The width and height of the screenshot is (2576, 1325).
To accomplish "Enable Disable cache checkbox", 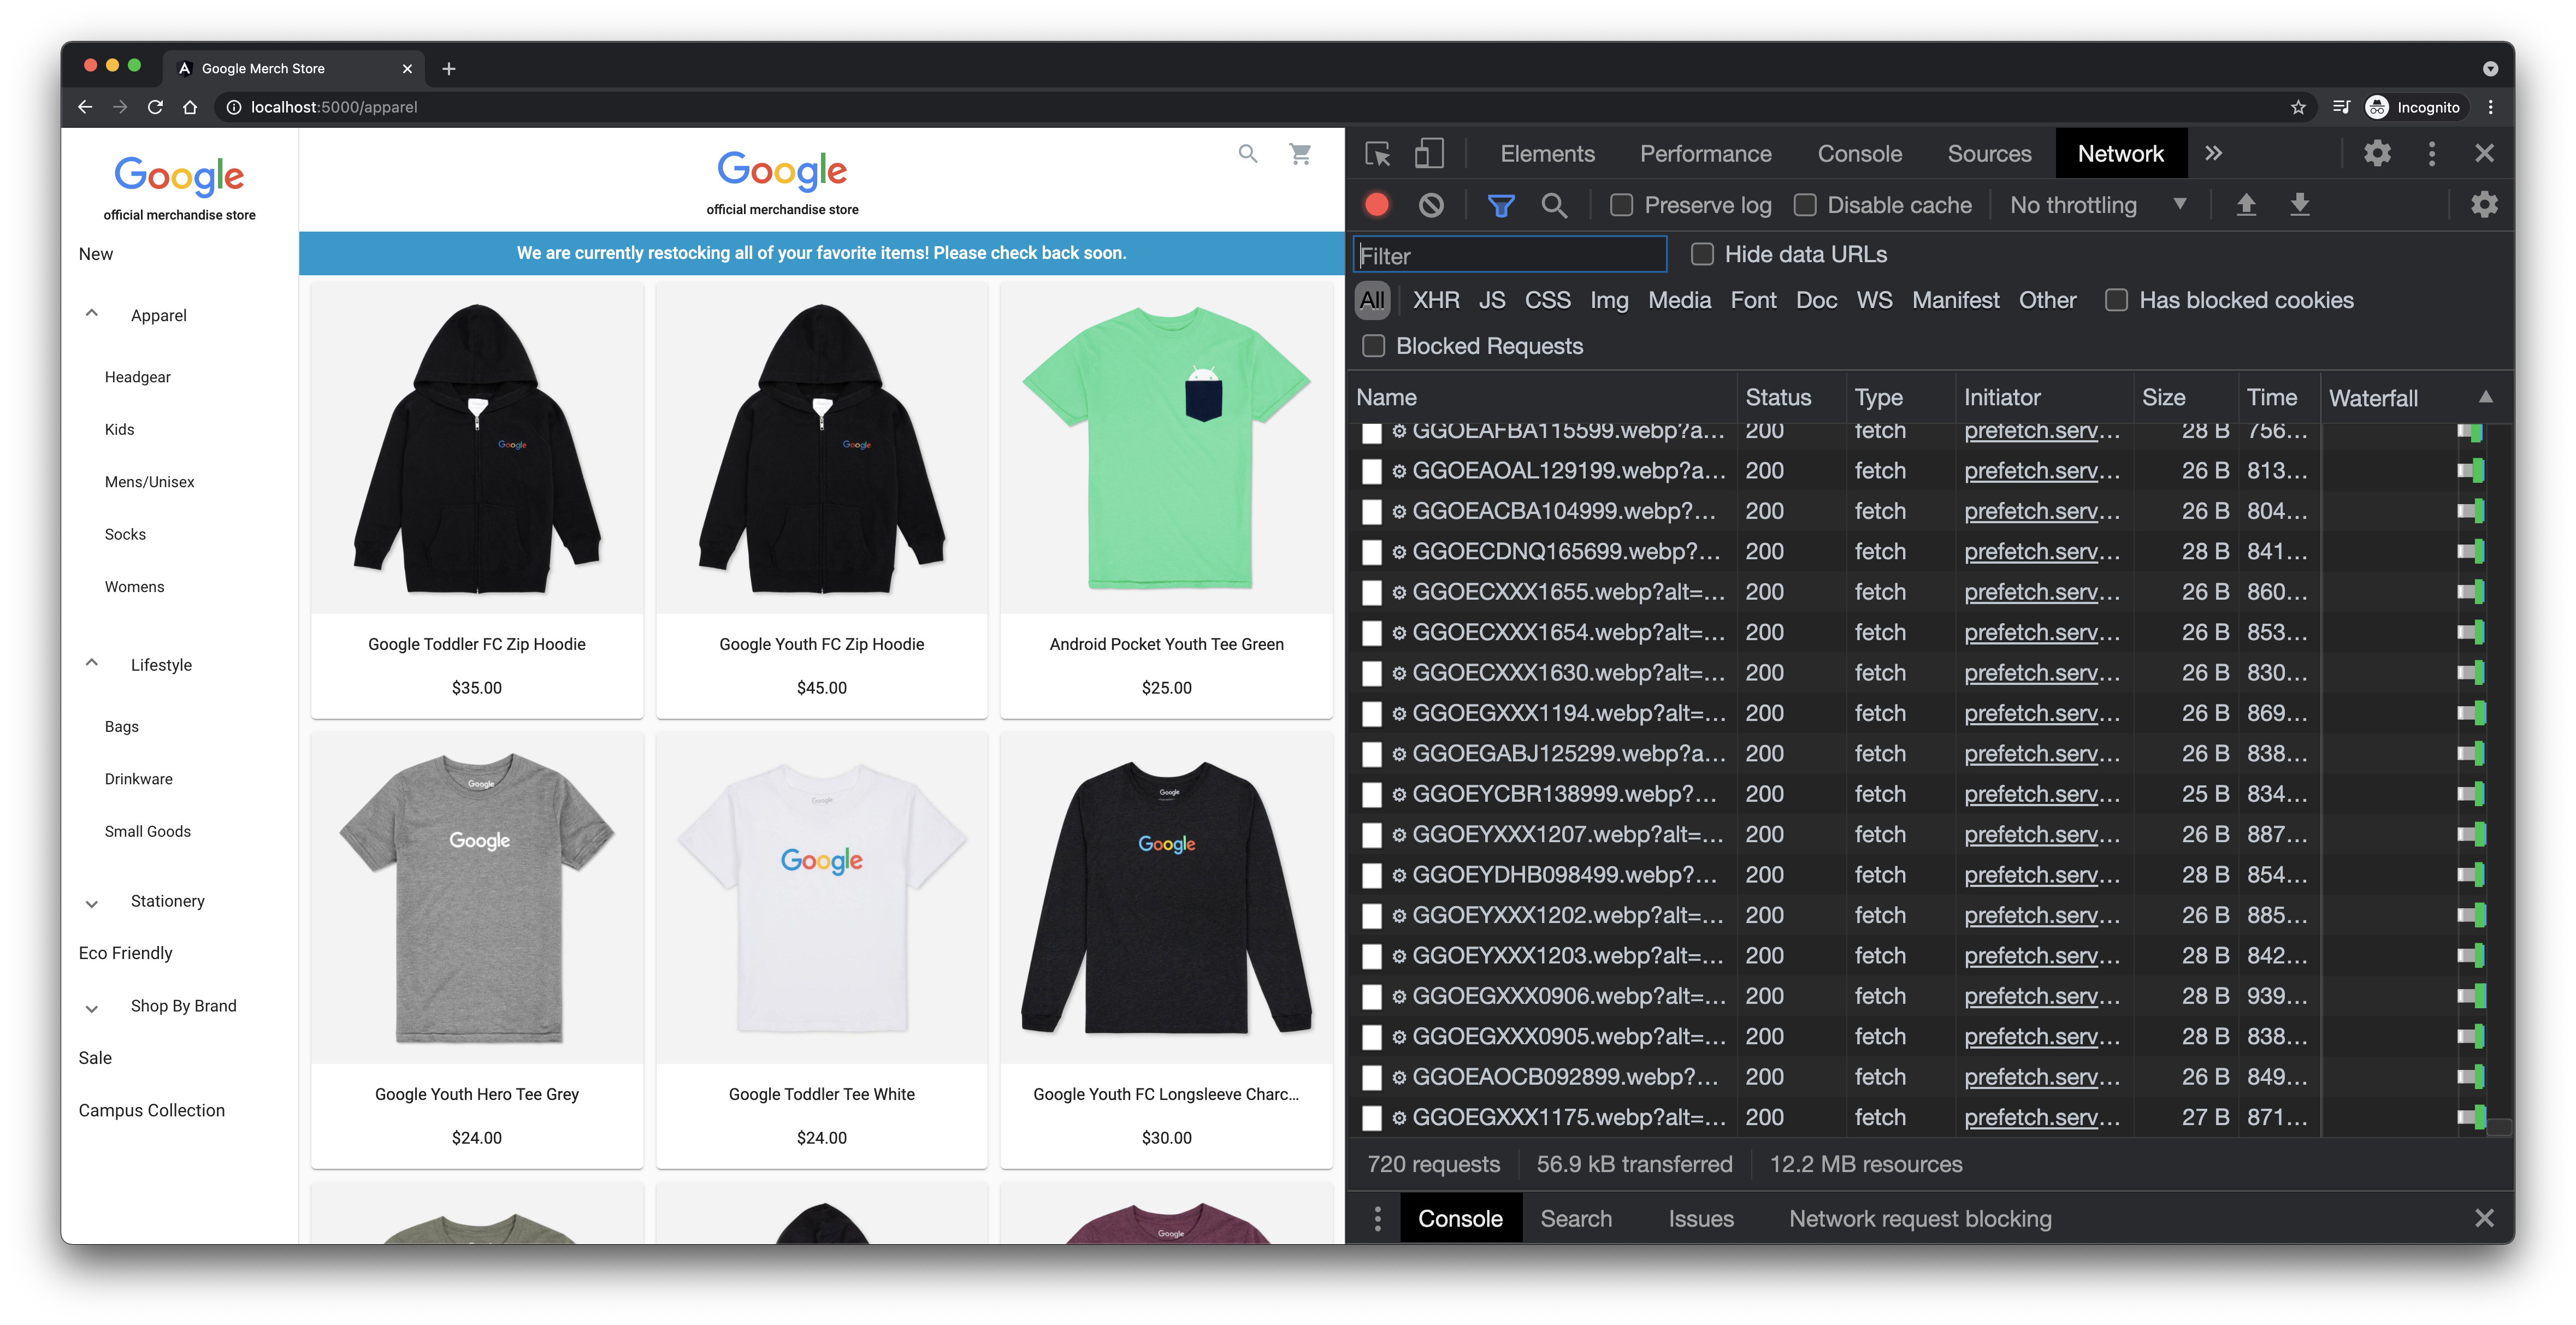I will coord(1805,205).
